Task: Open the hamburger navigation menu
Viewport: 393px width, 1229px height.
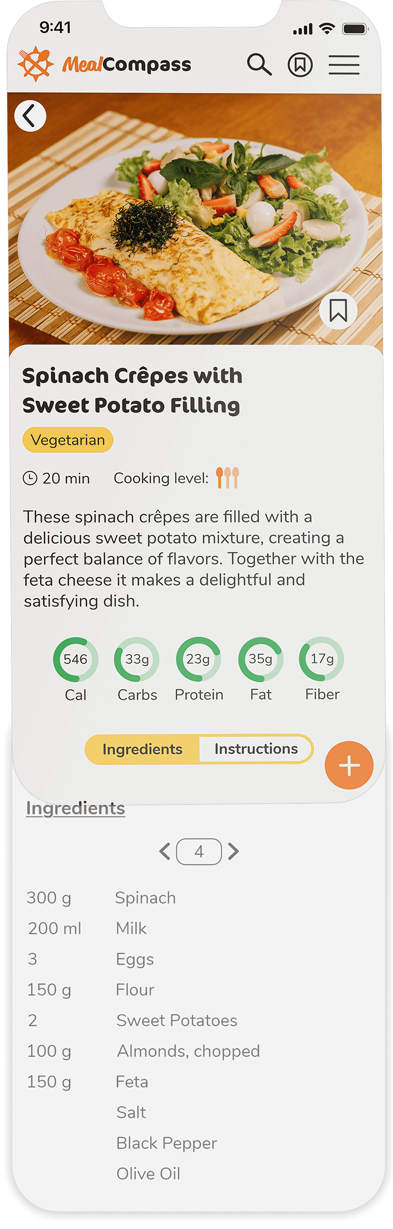Action: click(x=344, y=65)
